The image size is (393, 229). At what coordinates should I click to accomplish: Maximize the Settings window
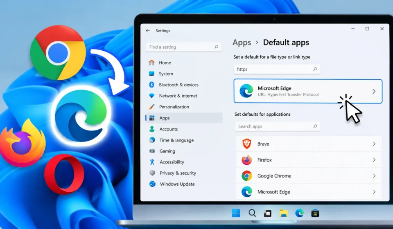pos(367,29)
